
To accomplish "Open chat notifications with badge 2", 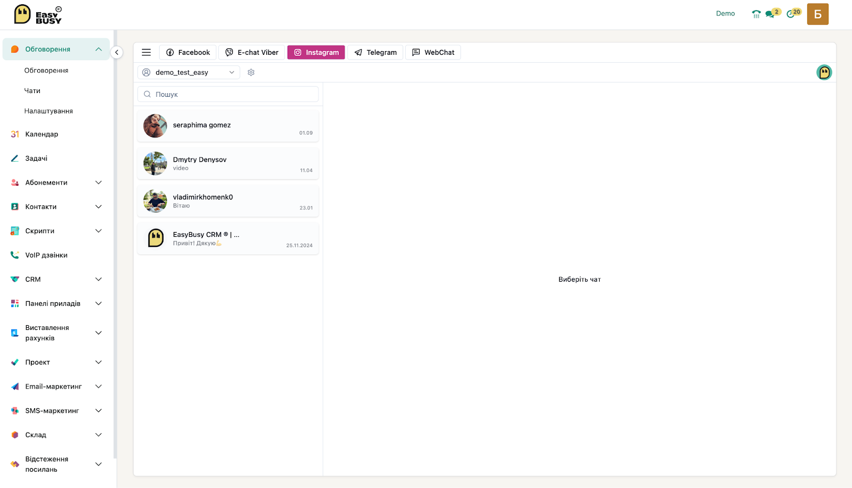I will (773, 13).
